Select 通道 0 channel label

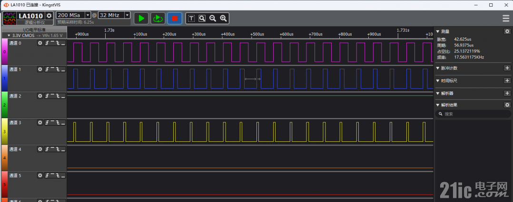click(x=15, y=43)
